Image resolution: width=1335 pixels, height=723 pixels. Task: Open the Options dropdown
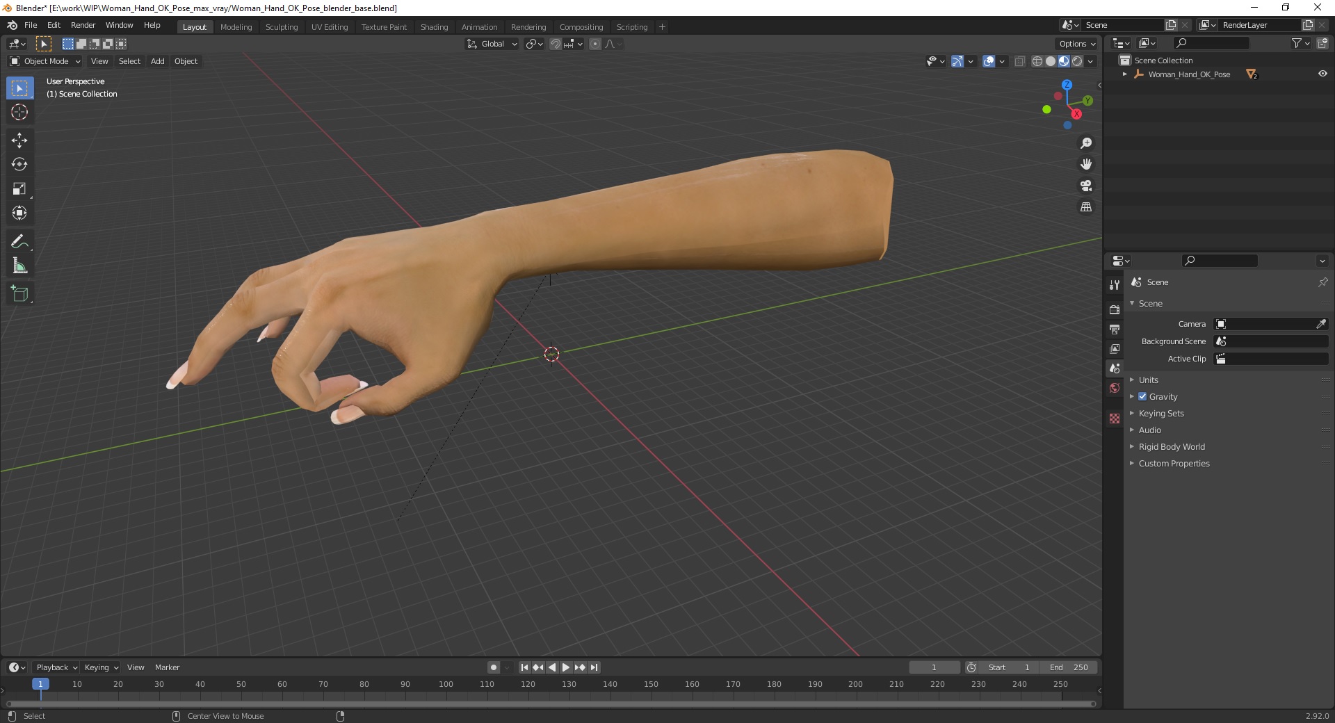point(1077,44)
